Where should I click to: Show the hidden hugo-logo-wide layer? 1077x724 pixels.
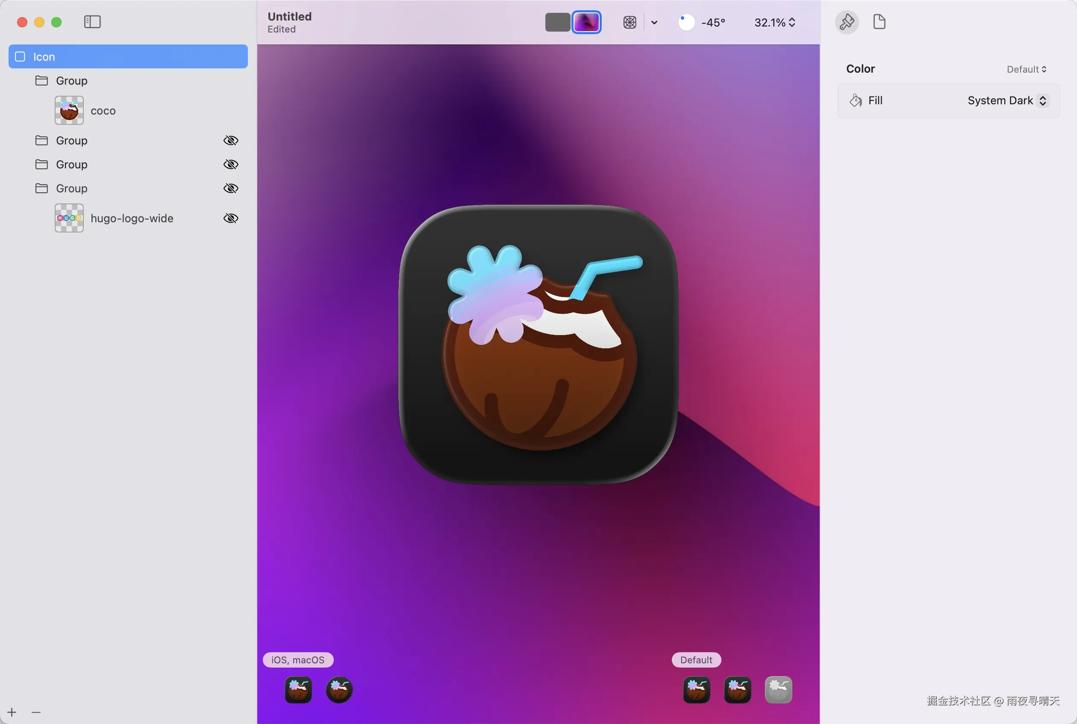231,218
